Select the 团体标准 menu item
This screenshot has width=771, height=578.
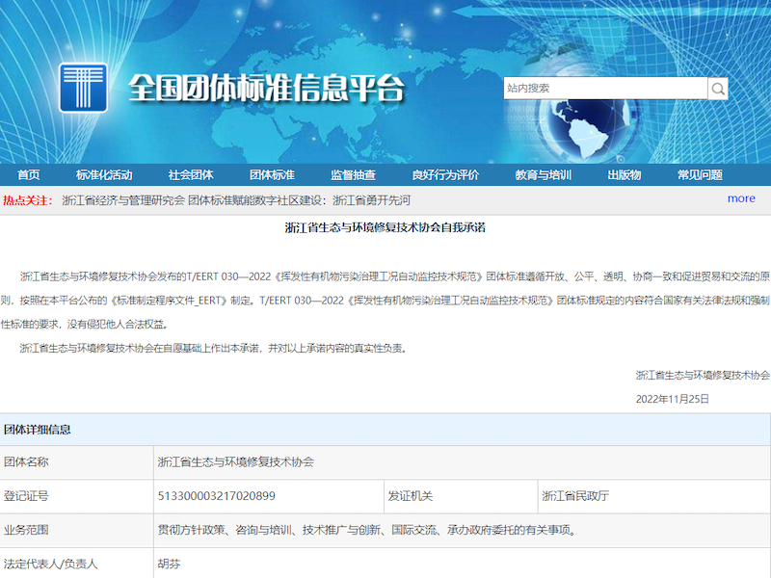(272, 175)
